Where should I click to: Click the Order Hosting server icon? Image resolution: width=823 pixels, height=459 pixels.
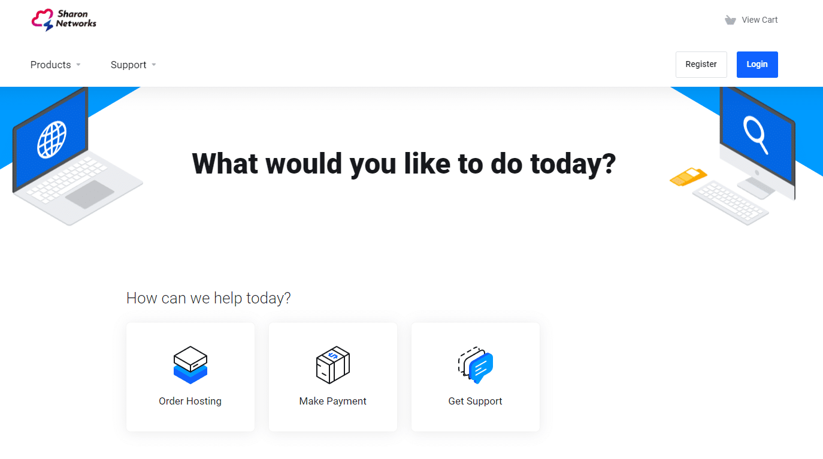(190, 364)
